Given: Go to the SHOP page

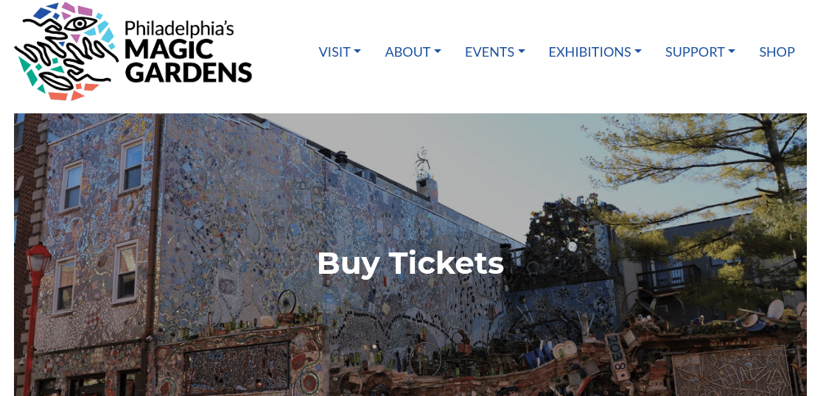Looking at the screenshot, I should pos(777,52).
